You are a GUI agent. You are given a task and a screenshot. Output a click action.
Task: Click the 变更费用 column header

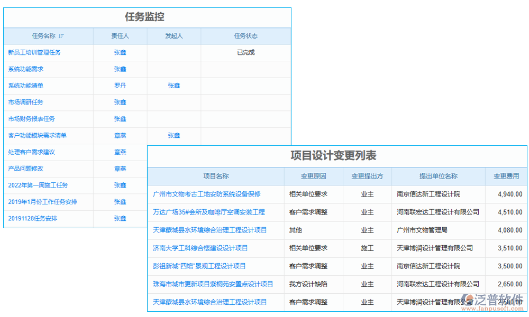(x=505, y=176)
